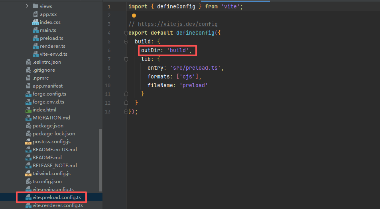380x209 pixels.
Task: Click the TS icon beside main.ts
Action: (35, 30)
